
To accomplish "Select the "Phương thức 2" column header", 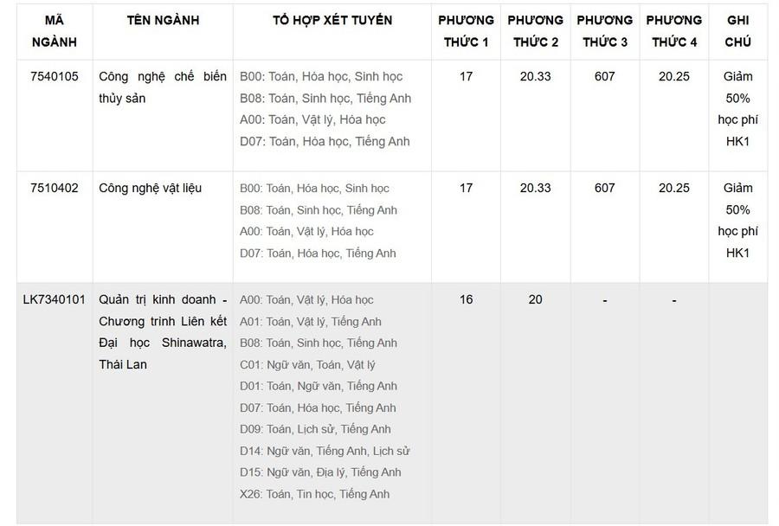I will click(x=535, y=31).
